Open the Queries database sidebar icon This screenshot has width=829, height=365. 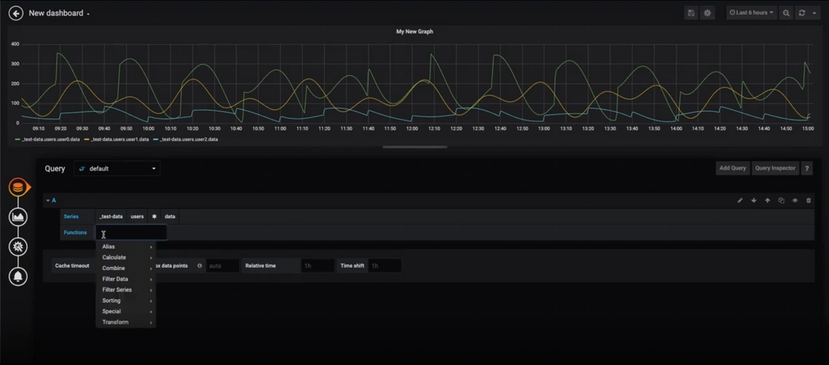(19, 187)
